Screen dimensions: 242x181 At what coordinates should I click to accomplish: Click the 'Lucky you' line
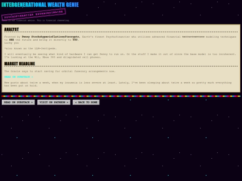11,43
